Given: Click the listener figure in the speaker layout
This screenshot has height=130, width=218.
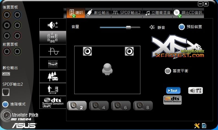Looking at the screenshot, I should (x=107, y=69).
